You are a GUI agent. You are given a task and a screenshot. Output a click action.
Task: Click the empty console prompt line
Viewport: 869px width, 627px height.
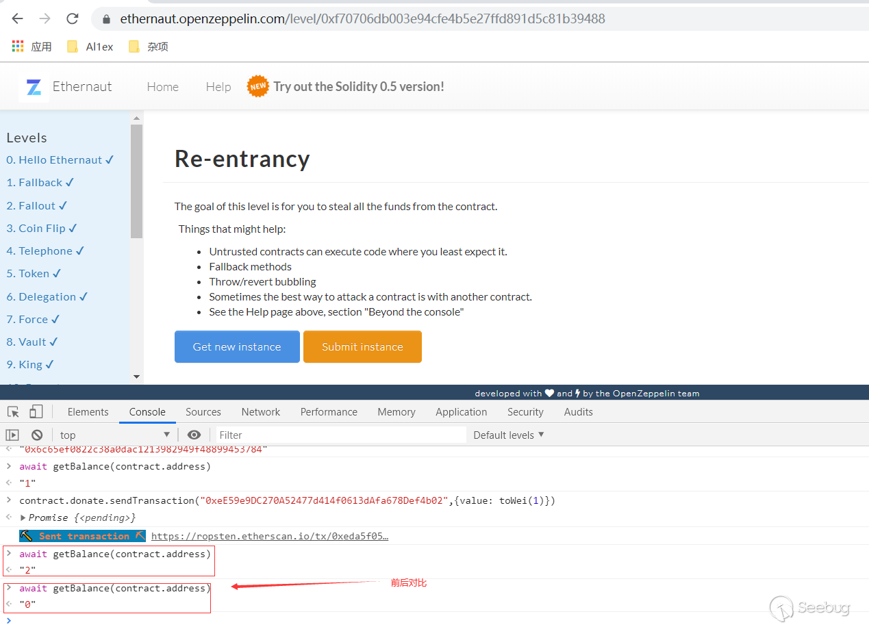(434, 619)
